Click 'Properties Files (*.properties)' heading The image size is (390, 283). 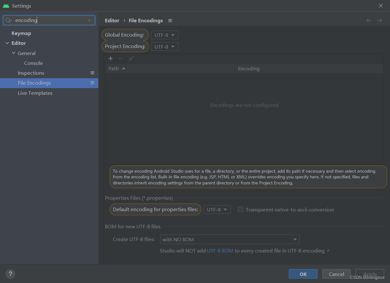point(139,198)
